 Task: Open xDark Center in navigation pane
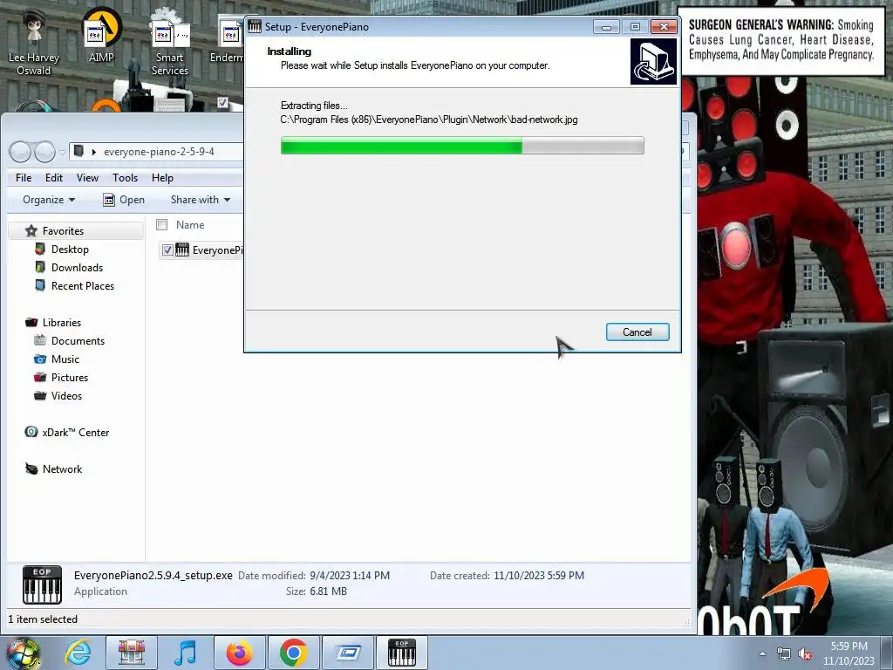coord(76,433)
